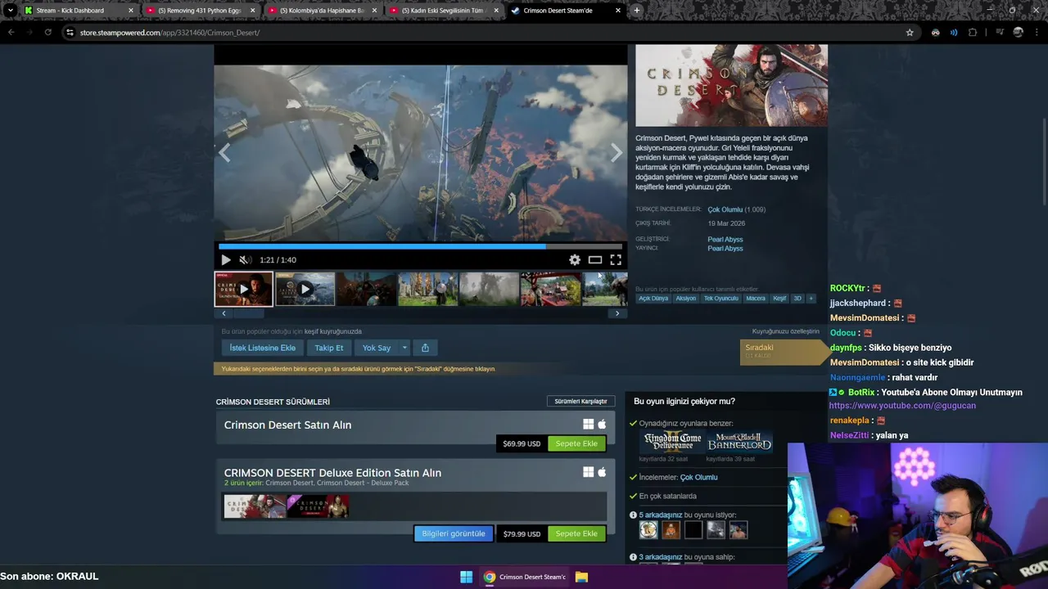Screen dimensions: 1048x589
Task: Open the share icon button
Action: pos(425,348)
